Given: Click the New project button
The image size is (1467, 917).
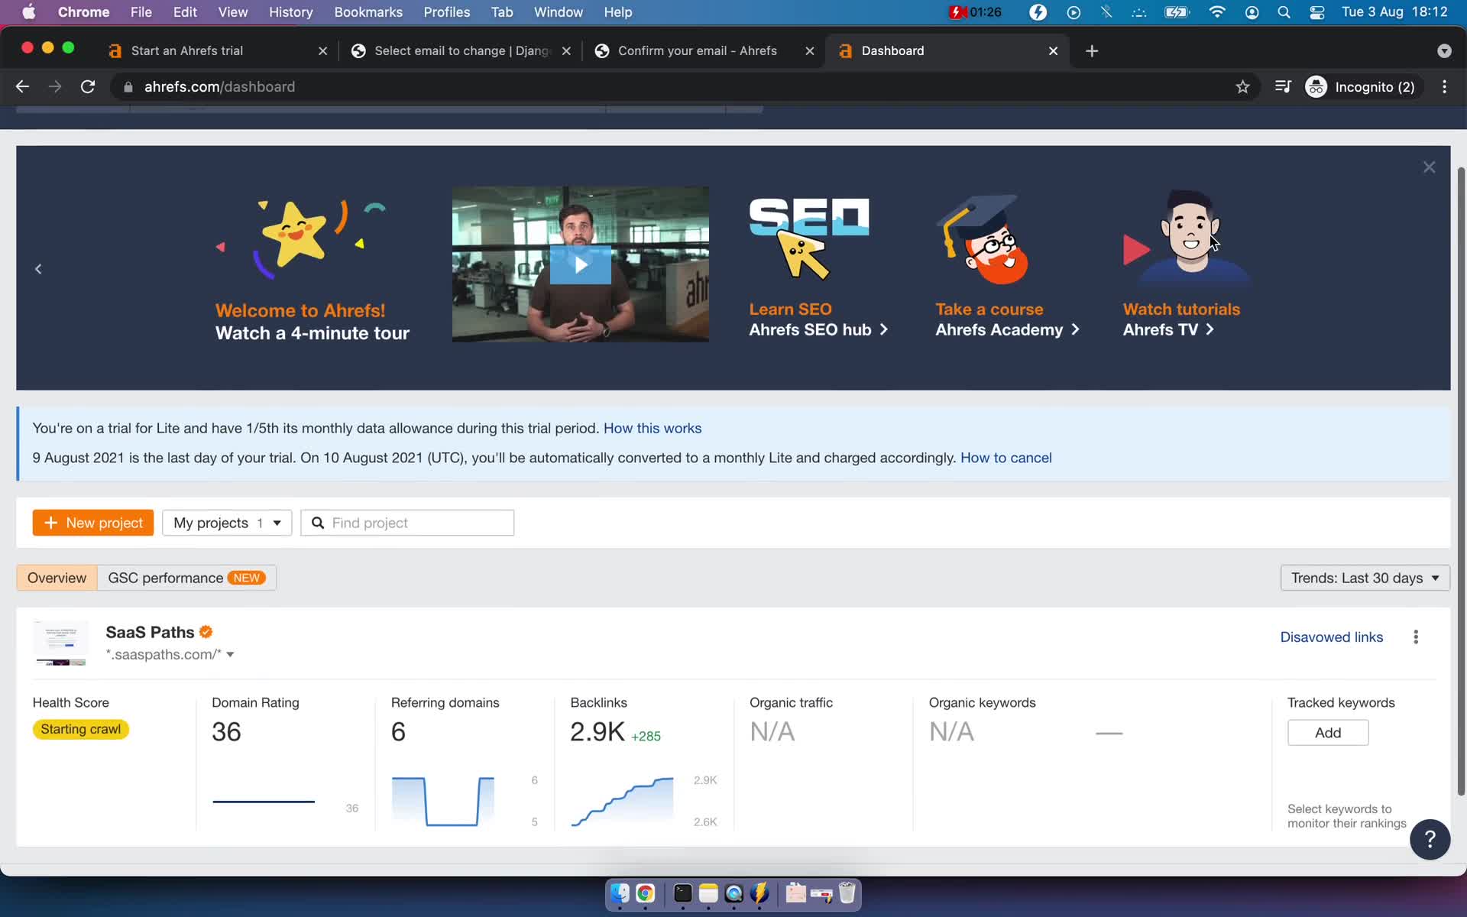Looking at the screenshot, I should point(94,522).
